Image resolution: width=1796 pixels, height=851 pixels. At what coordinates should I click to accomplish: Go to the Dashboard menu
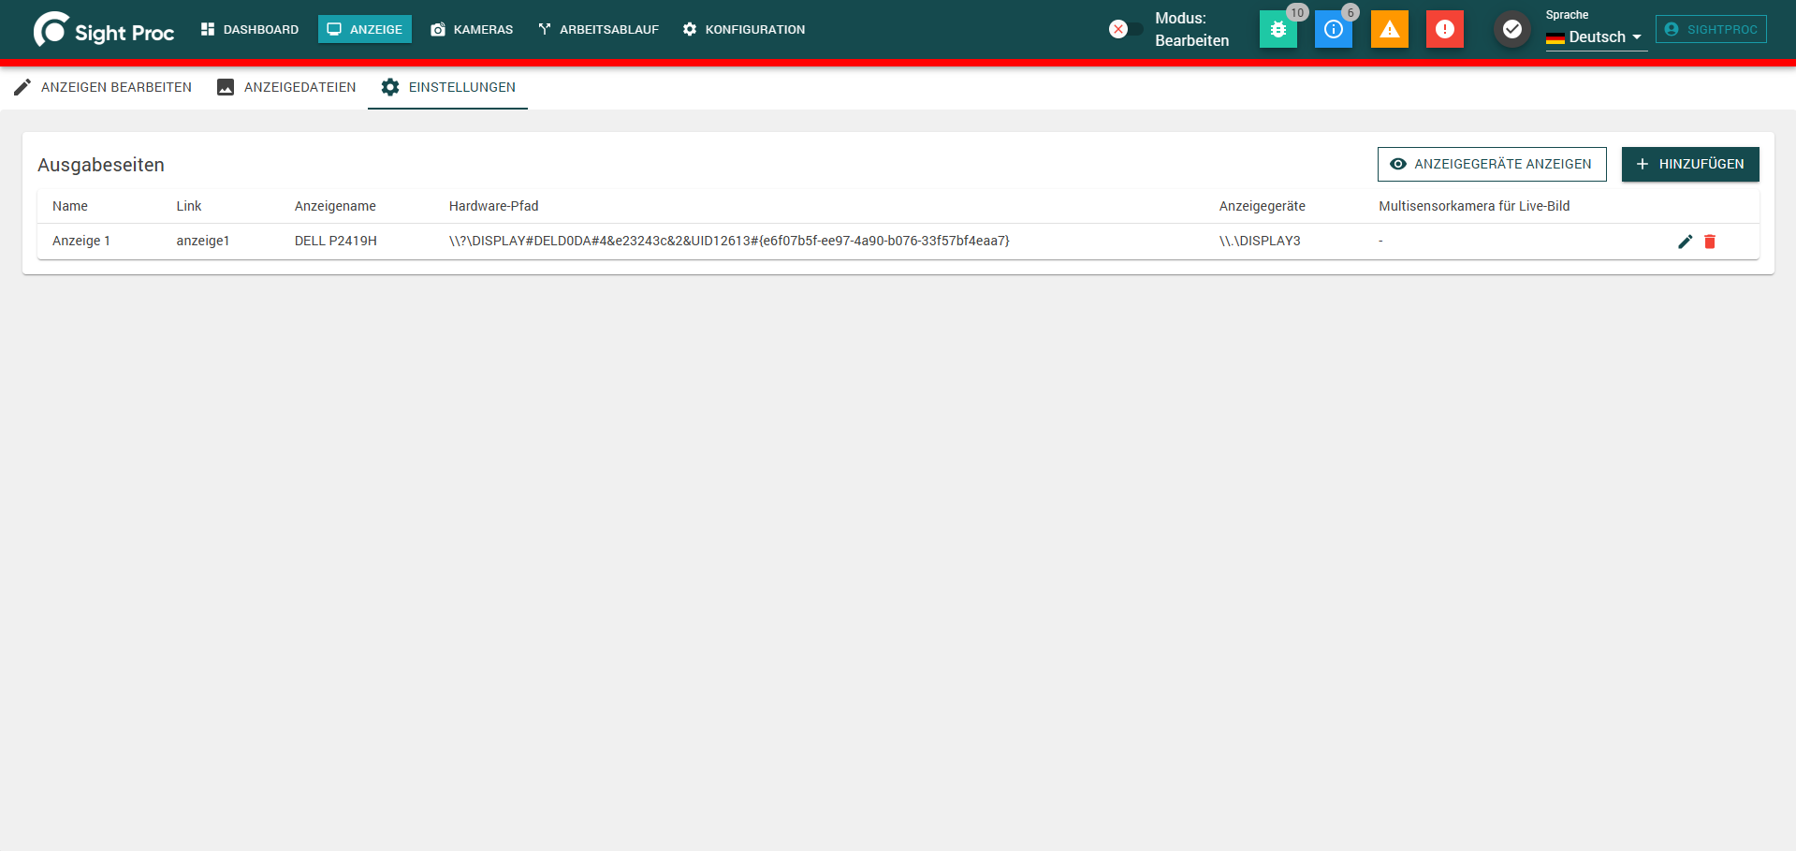coord(250,29)
